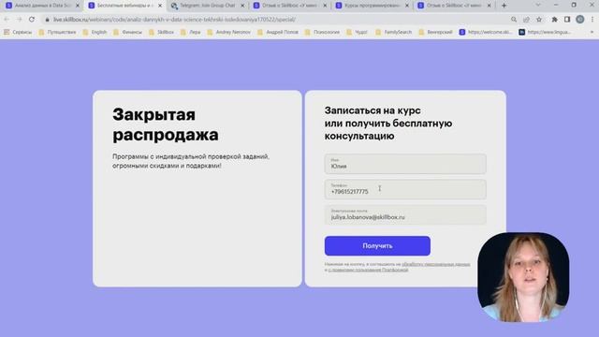Screen dimensions: 599x337
Task: Bookmark this page with the star icon
Action: 539,20
